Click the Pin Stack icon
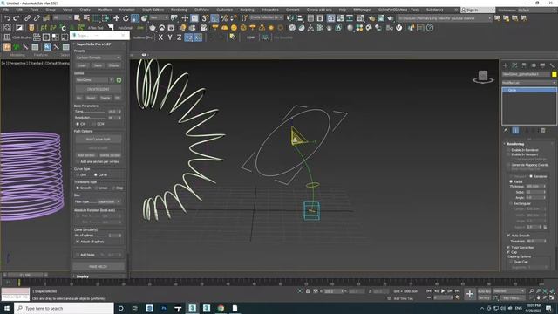The height and width of the screenshot is (314, 558). tap(506, 130)
